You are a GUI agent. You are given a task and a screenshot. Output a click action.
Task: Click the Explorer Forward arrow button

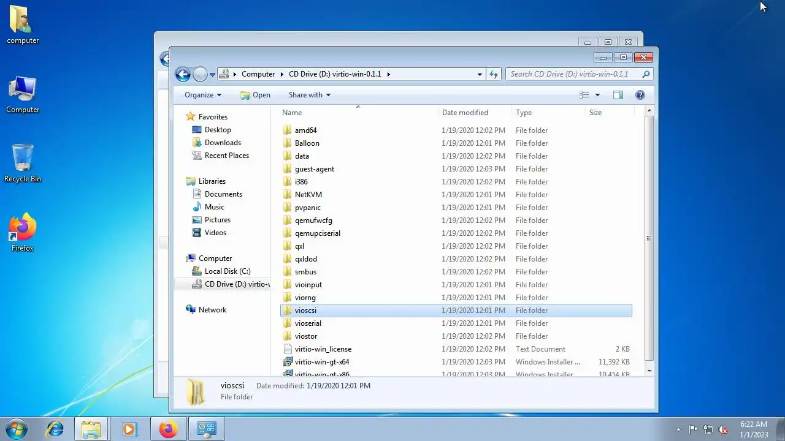200,74
